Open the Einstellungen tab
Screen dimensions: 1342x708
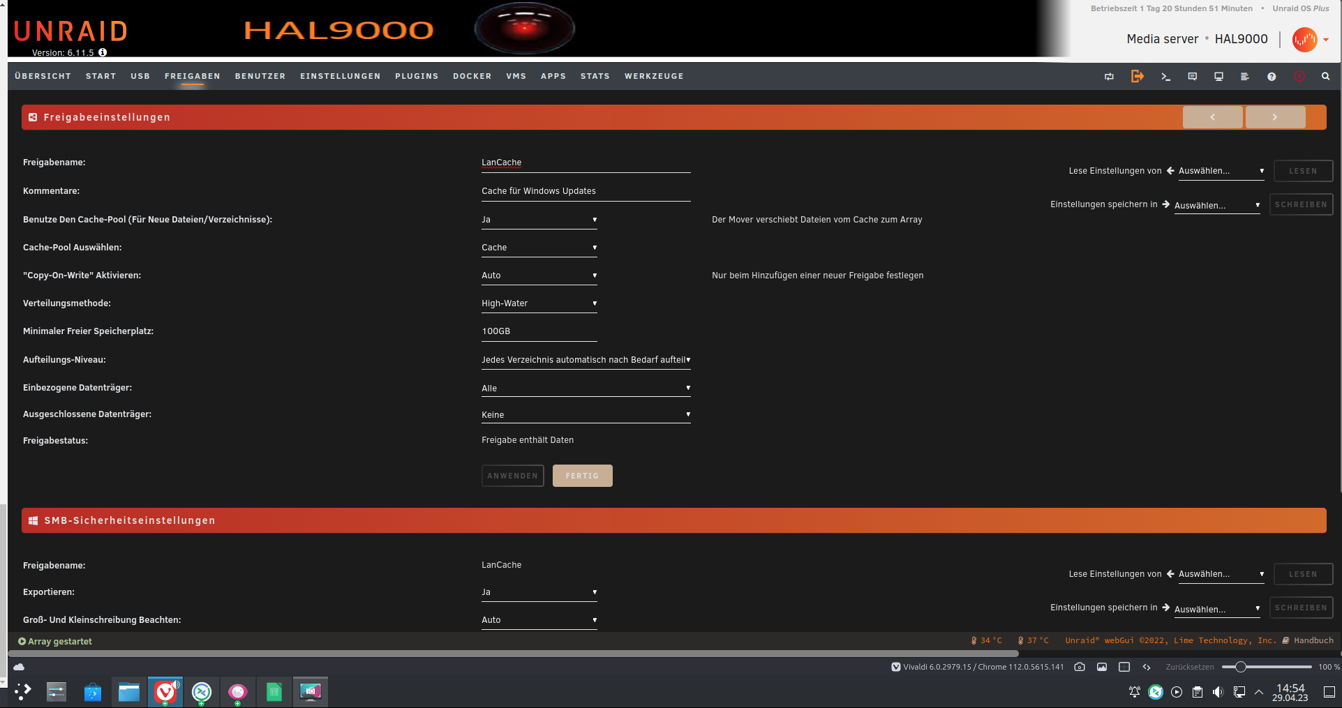pyautogui.click(x=341, y=76)
